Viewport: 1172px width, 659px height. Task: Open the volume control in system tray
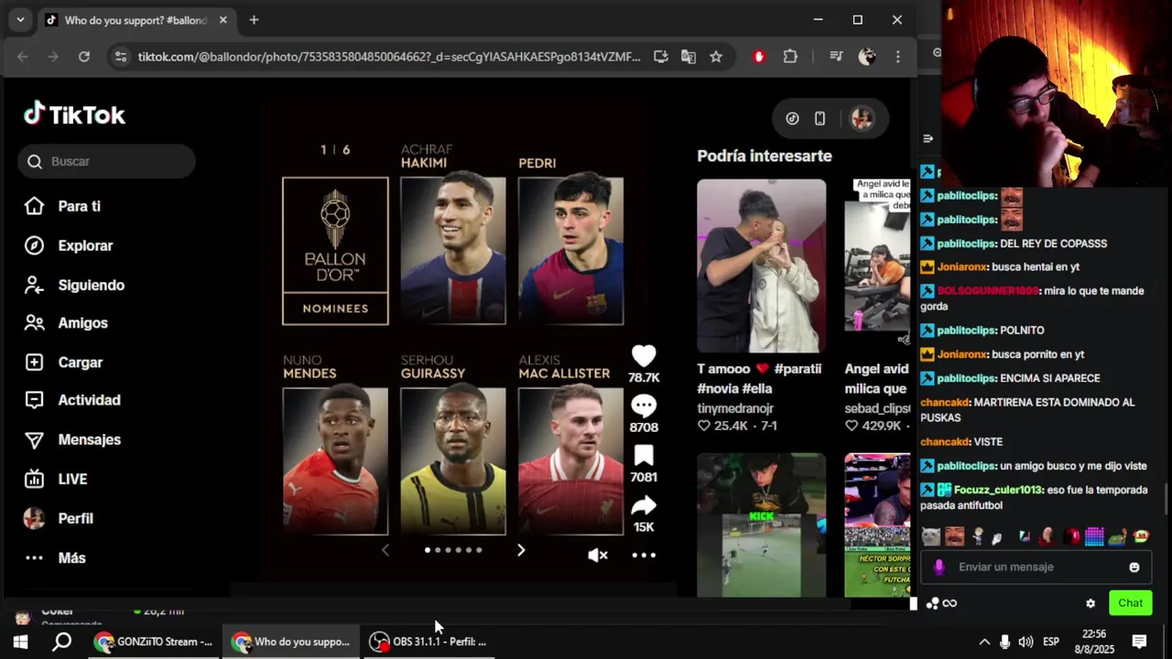[1025, 642]
